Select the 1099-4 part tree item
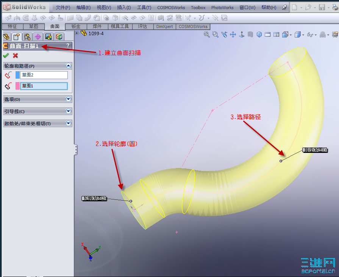339x277 pixels. tap(92, 34)
